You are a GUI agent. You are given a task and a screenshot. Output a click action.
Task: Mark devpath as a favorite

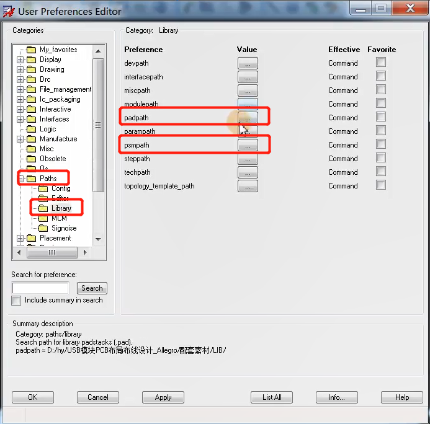(381, 63)
